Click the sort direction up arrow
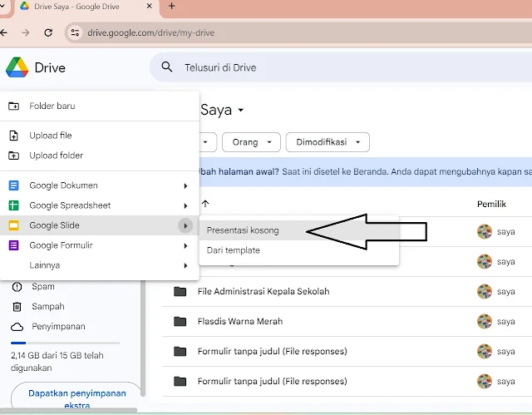 pos(205,204)
